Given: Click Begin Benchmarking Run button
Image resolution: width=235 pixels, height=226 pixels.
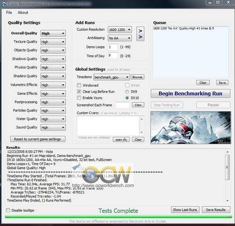Looking at the screenshot, I should [x=190, y=94].
